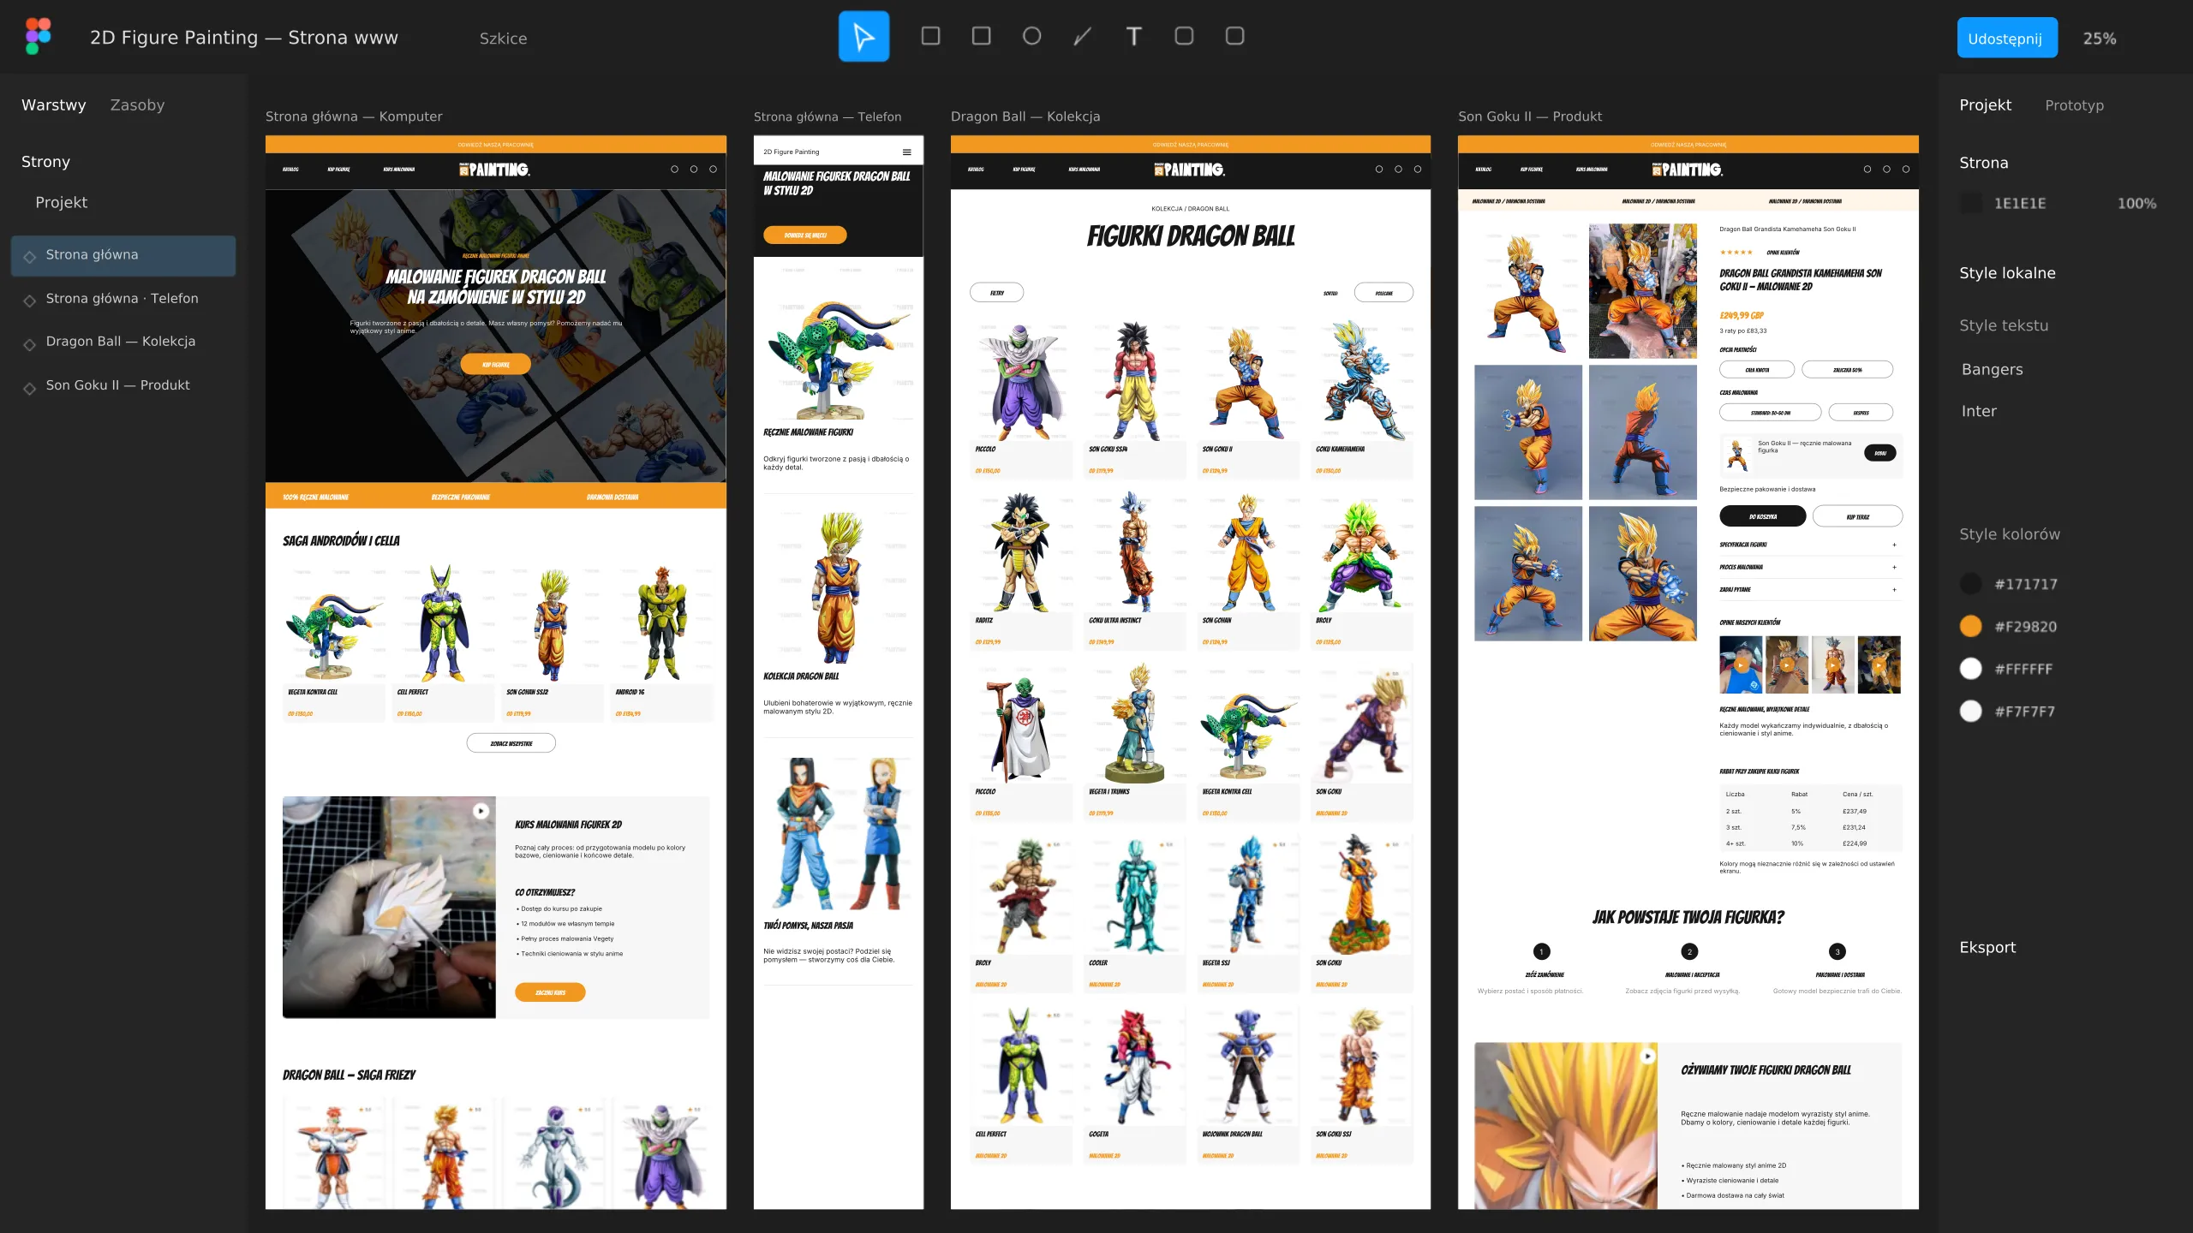The image size is (2193, 1233).
Task: Click the diamond icon beside Son Goku II — Produkt
Action: (x=30, y=387)
